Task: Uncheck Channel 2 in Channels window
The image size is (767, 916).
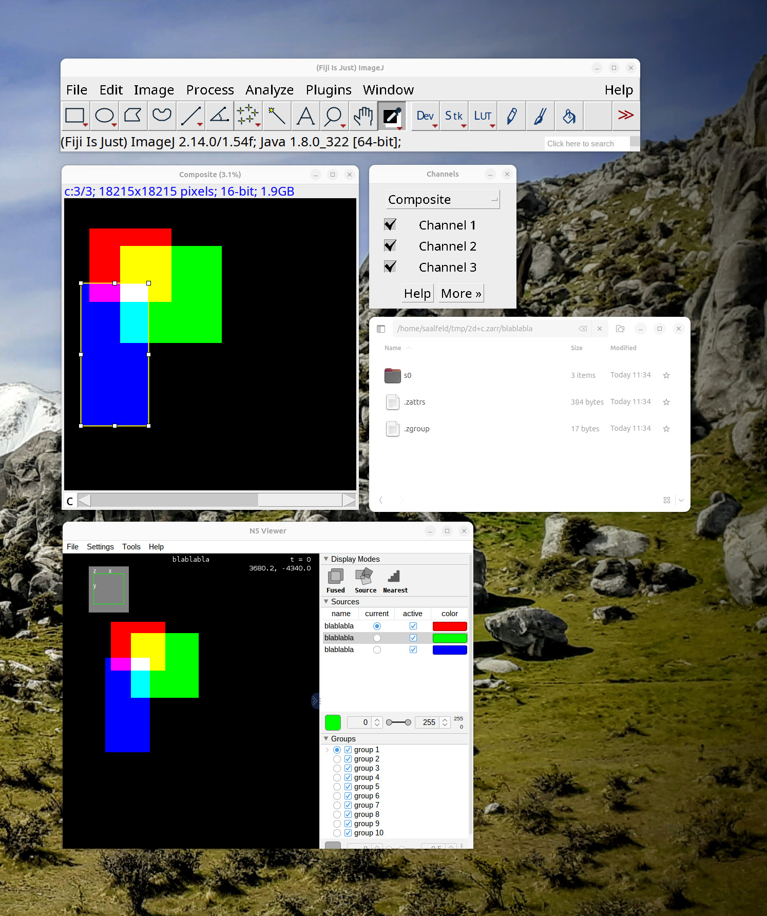Action: (x=390, y=246)
